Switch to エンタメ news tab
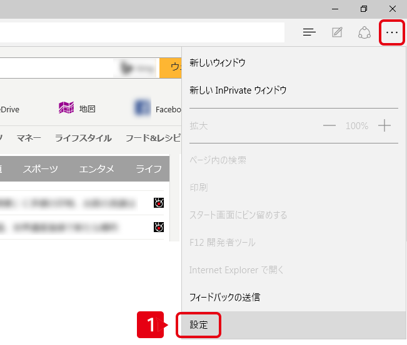 96,169
